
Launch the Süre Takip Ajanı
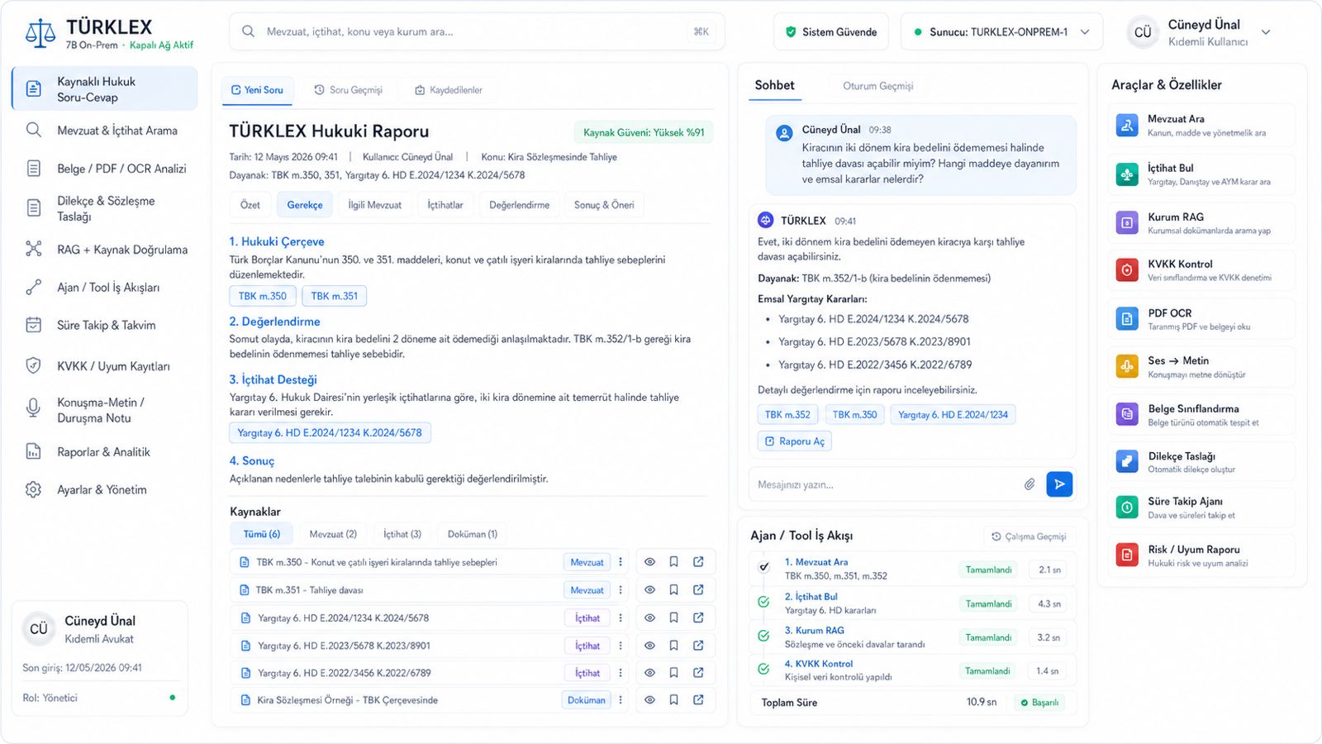1201,507
